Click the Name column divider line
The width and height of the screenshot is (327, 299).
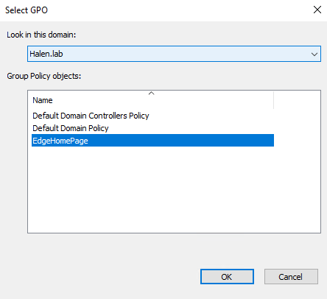(273, 100)
